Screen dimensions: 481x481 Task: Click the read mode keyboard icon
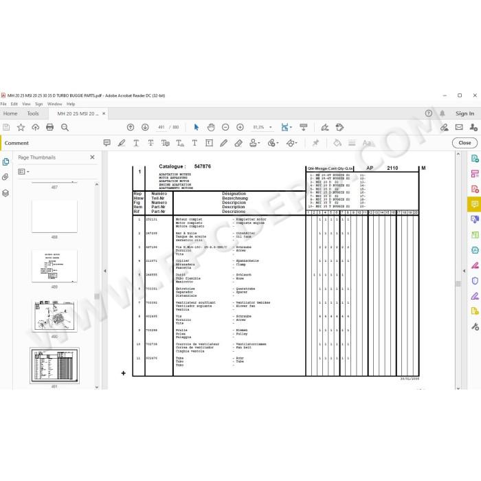[304, 127]
